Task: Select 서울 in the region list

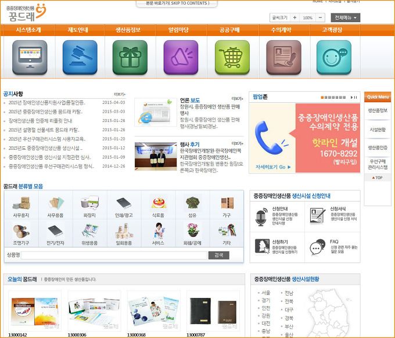Action: click(265, 293)
